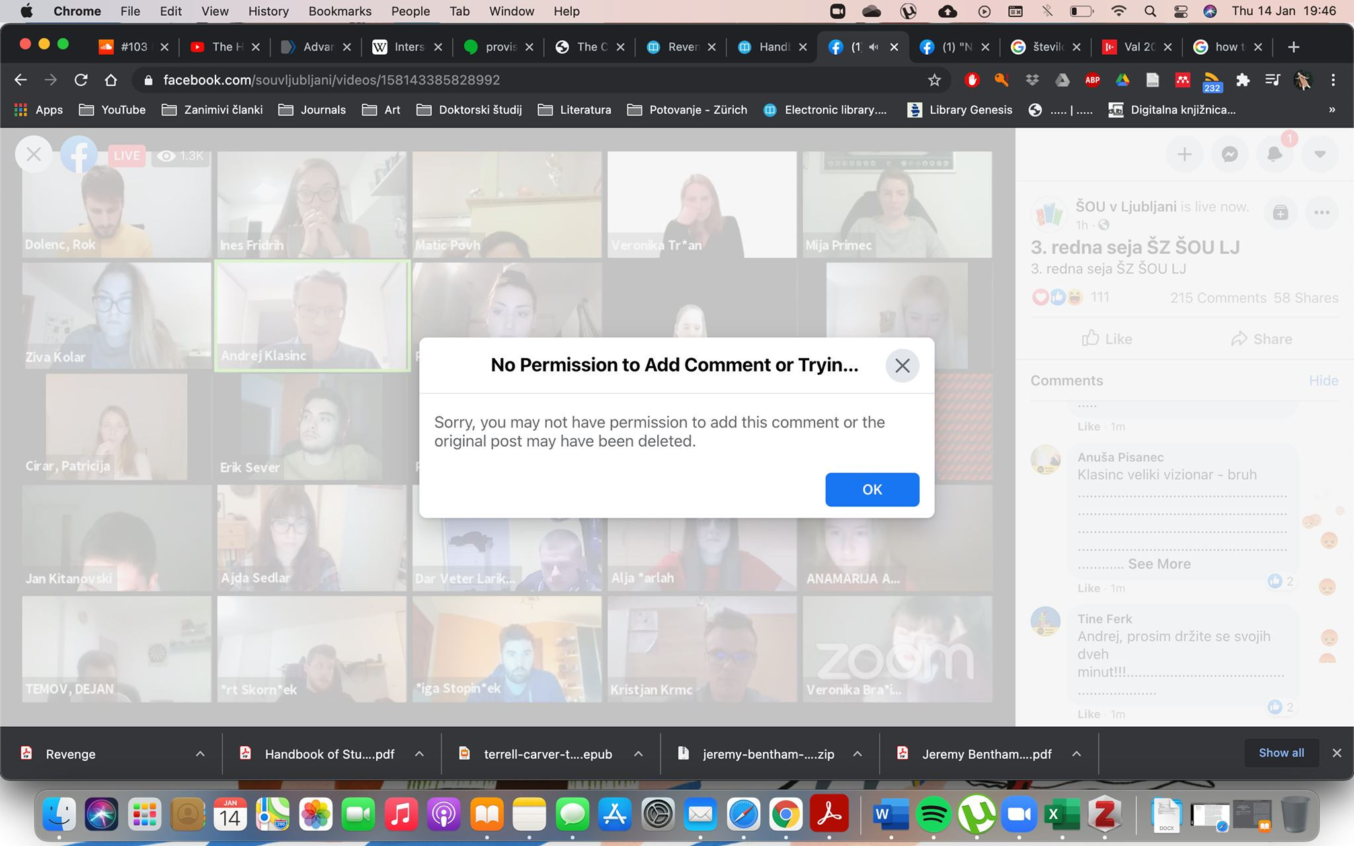Mute the audio on the Facebook tab
The image size is (1354, 846).
[x=874, y=47]
